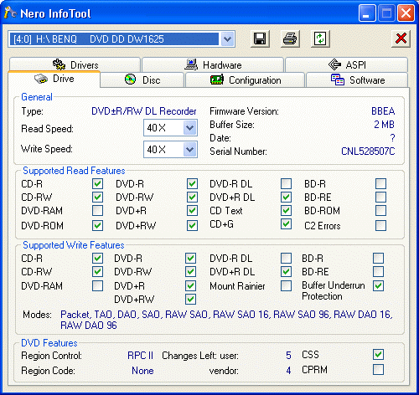Toggle DVD-ROM read feature checkbox
Screen dimensions: 419x395
tap(97, 225)
